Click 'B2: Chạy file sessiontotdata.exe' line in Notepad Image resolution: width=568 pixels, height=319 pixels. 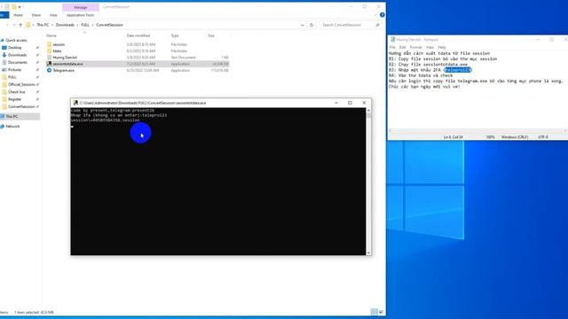click(x=428, y=65)
